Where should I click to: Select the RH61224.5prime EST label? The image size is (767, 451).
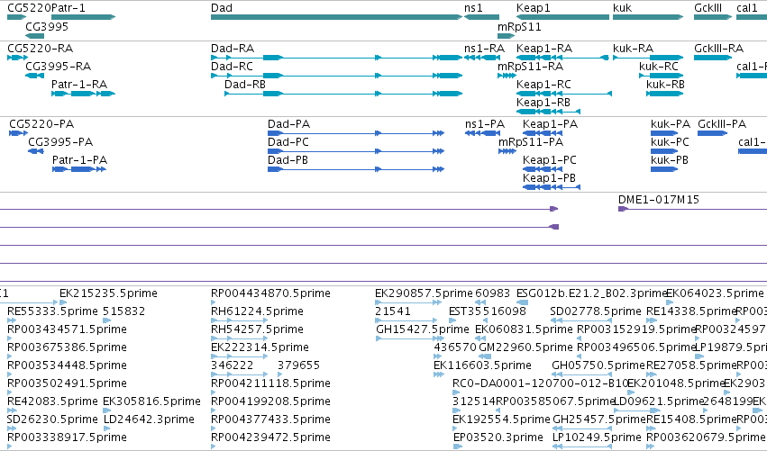257,311
